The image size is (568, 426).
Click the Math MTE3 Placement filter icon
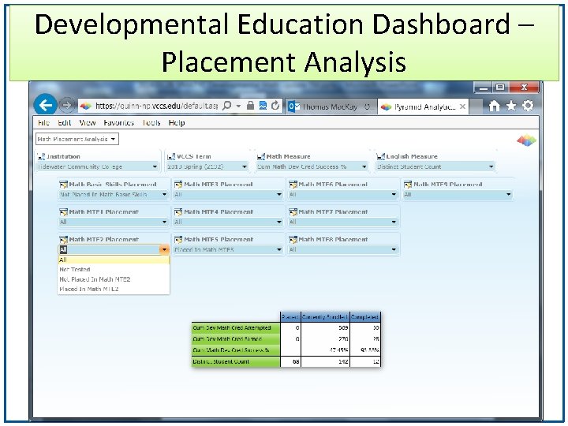pos(178,185)
